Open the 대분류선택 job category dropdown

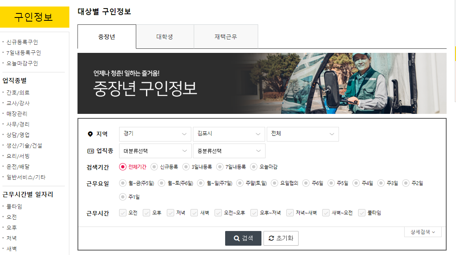point(155,150)
